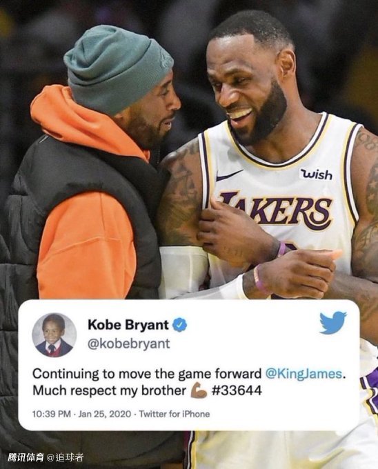
Task: Click the Nike swoosh on the jersey
Action: pyautogui.click(x=229, y=175)
